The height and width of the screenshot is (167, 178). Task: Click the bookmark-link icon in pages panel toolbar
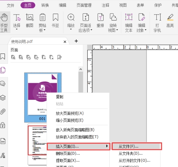click(x=59, y=57)
